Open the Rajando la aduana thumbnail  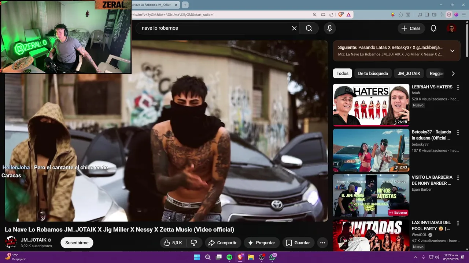[371, 150]
